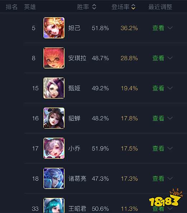This screenshot has width=187, height=213.
Task: Click 查看 link for 甄姬
Action: (x=158, y=88)
